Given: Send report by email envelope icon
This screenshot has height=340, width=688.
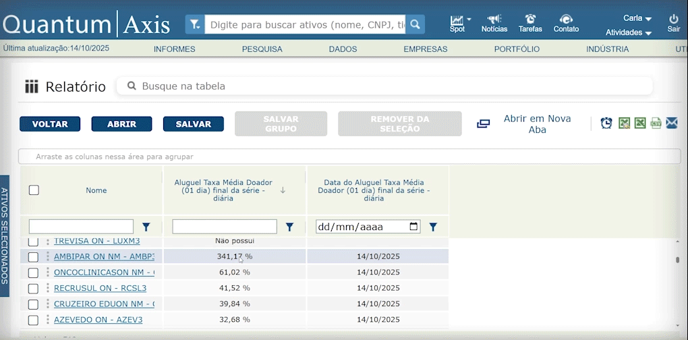Looking at the screenshot, I should pyautogui.click(x=672, y=123).
